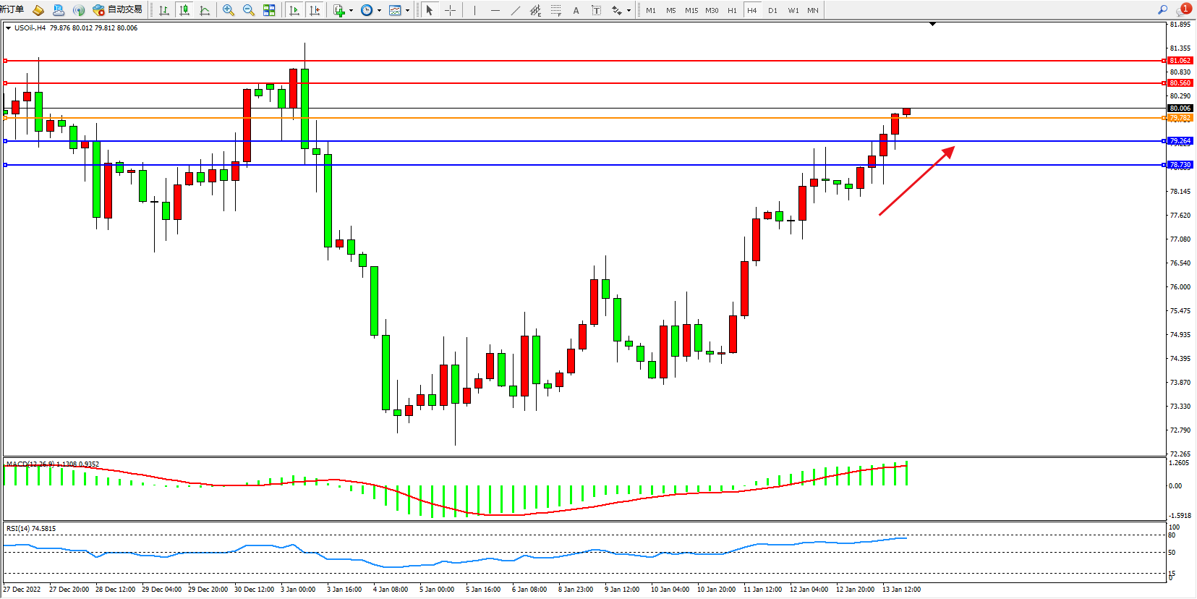Switch to candlestick chart mode
The image size is (1197, 599).
[x=184, y=10]
